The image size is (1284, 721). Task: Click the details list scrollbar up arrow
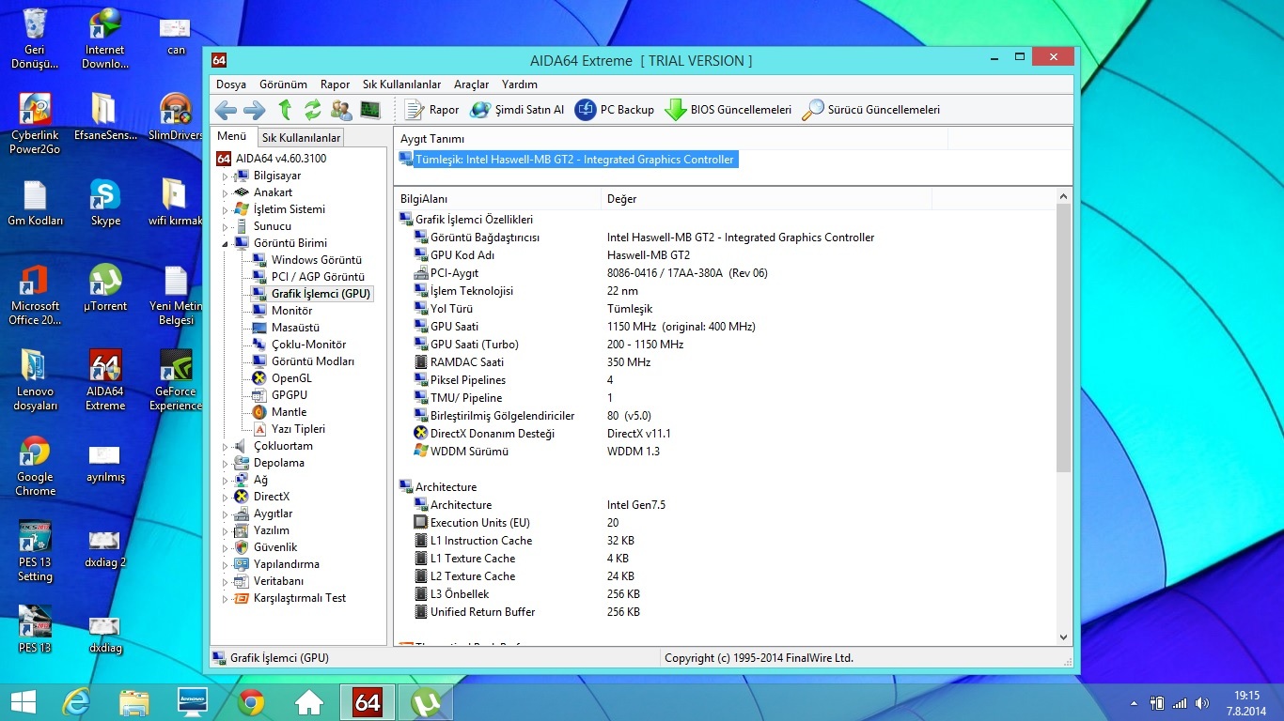(1064, 197)
